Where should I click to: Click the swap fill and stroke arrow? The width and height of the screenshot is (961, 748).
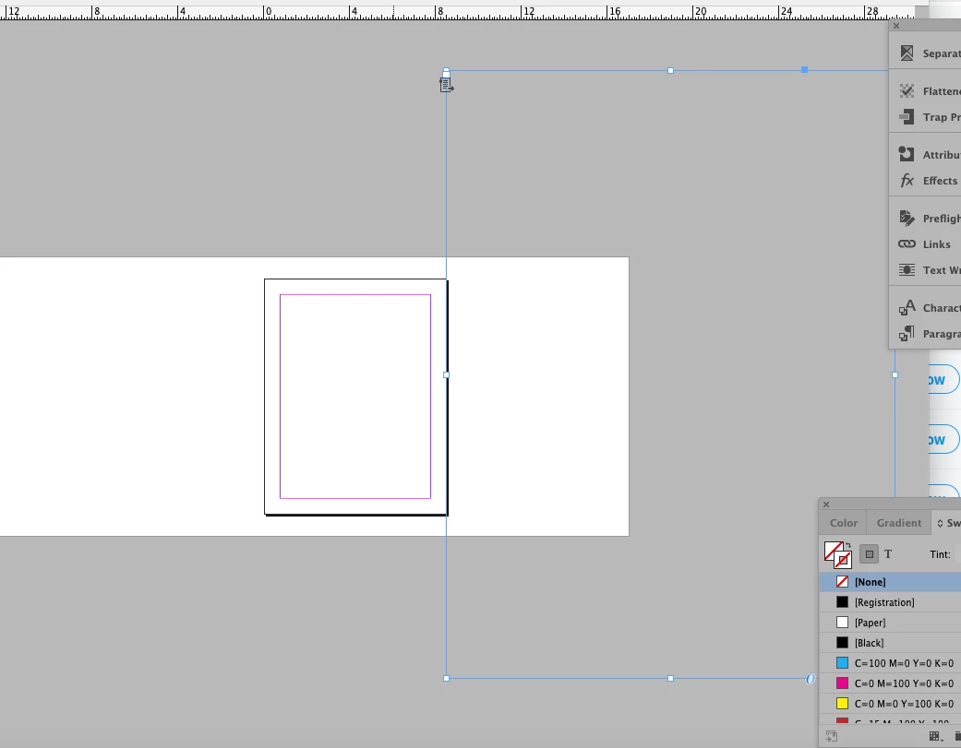tap(848, 545)
